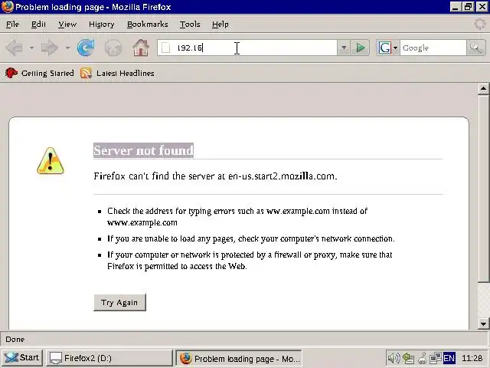490x368 pixels.
Task: Open the File menu
Action: click(12, 24)
